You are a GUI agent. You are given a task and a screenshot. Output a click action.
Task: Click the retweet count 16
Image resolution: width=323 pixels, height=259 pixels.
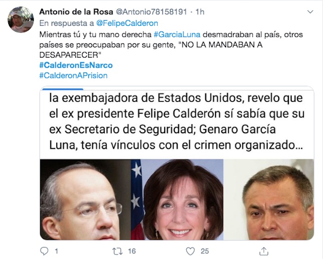132,251
